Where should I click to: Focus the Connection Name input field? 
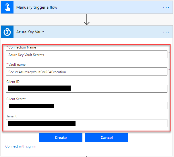pyautogui.click(x=87, y=54)
